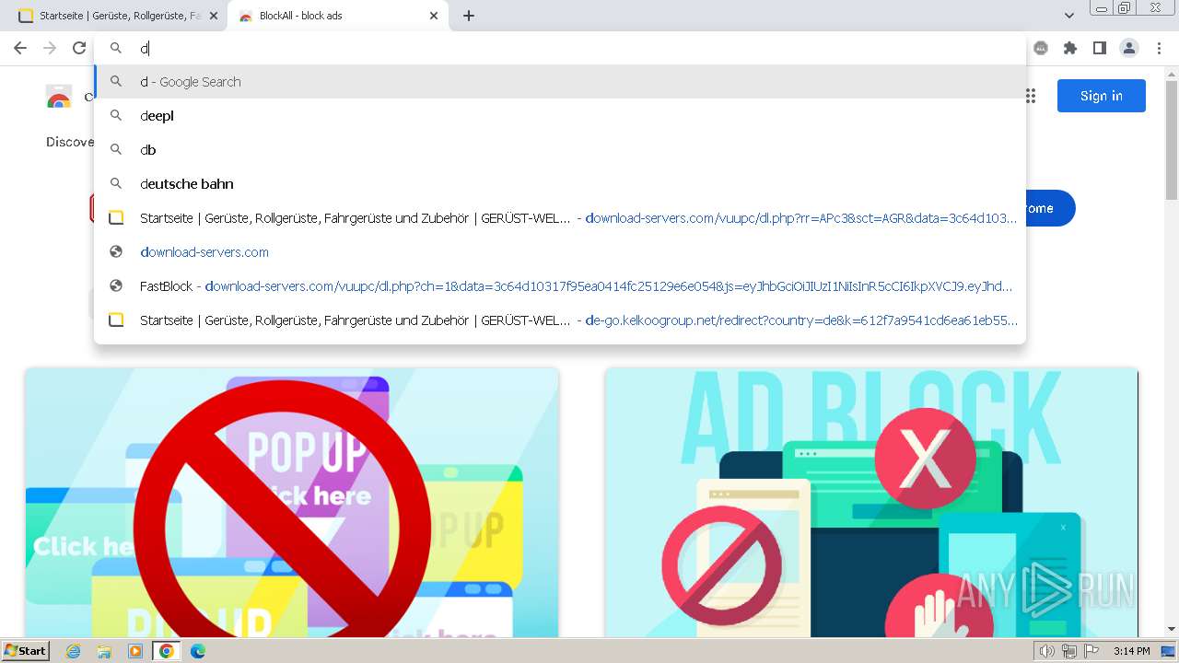Open Startseite download-servers.com/vuupc suggestion
The height and width of the screenshot is (663, 1179).
560,218
